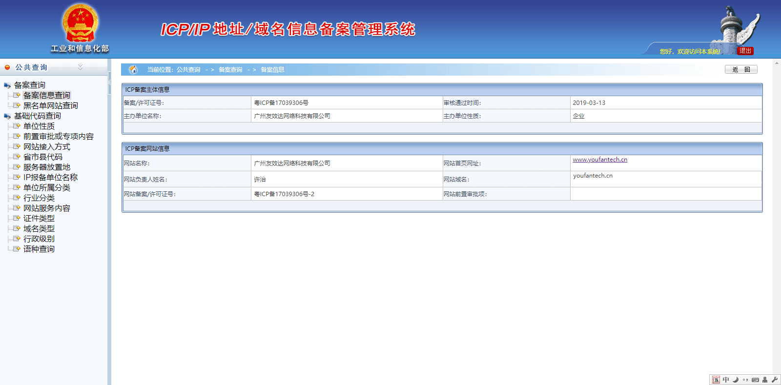The height and width of the screenshot is (385, 781).
Task: Click the page icon beside 单位性质
Action: pyautogui.click(x=17, y=126)
